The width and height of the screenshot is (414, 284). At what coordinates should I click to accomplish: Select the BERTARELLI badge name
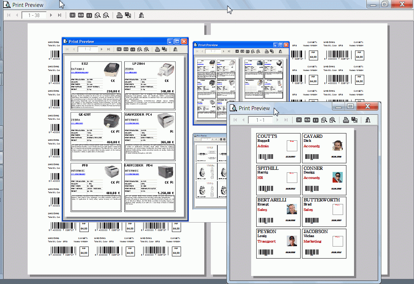(272, 200)
